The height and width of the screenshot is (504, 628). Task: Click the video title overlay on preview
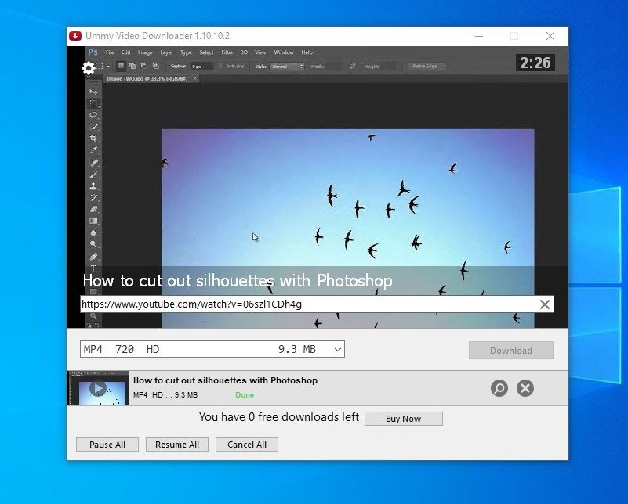(x=238, y=281)
